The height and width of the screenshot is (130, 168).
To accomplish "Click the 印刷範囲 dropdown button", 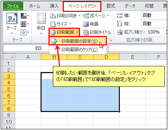I will pos(64,32).
